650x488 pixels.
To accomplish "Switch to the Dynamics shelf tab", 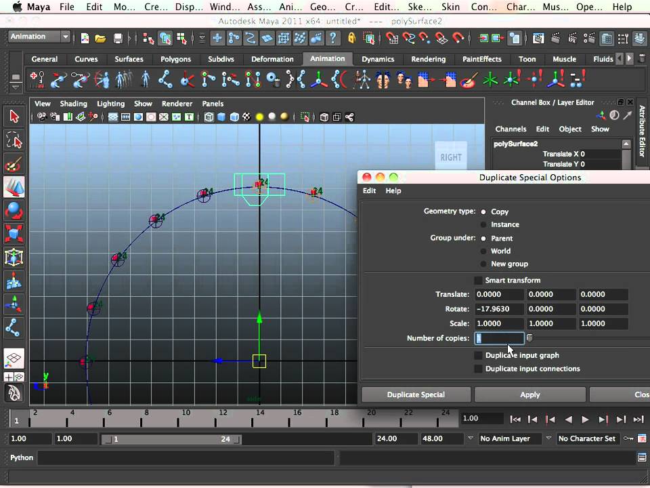I will 378,59.
